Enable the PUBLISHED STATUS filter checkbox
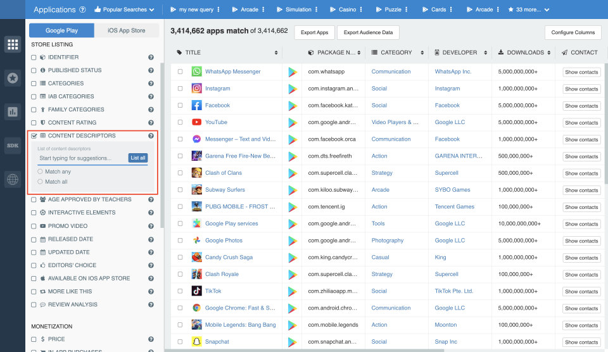This screenshot has height=352, width=608. pos(34,70)
